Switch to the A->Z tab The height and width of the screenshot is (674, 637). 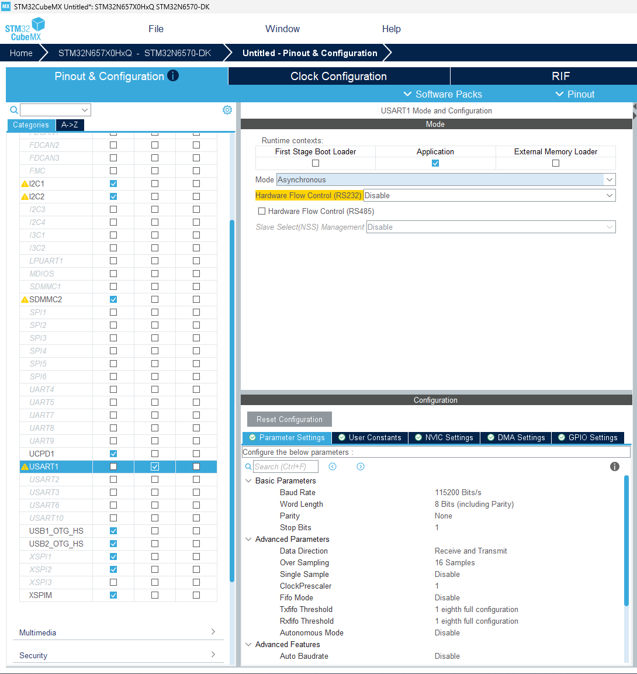coord(70,125)
